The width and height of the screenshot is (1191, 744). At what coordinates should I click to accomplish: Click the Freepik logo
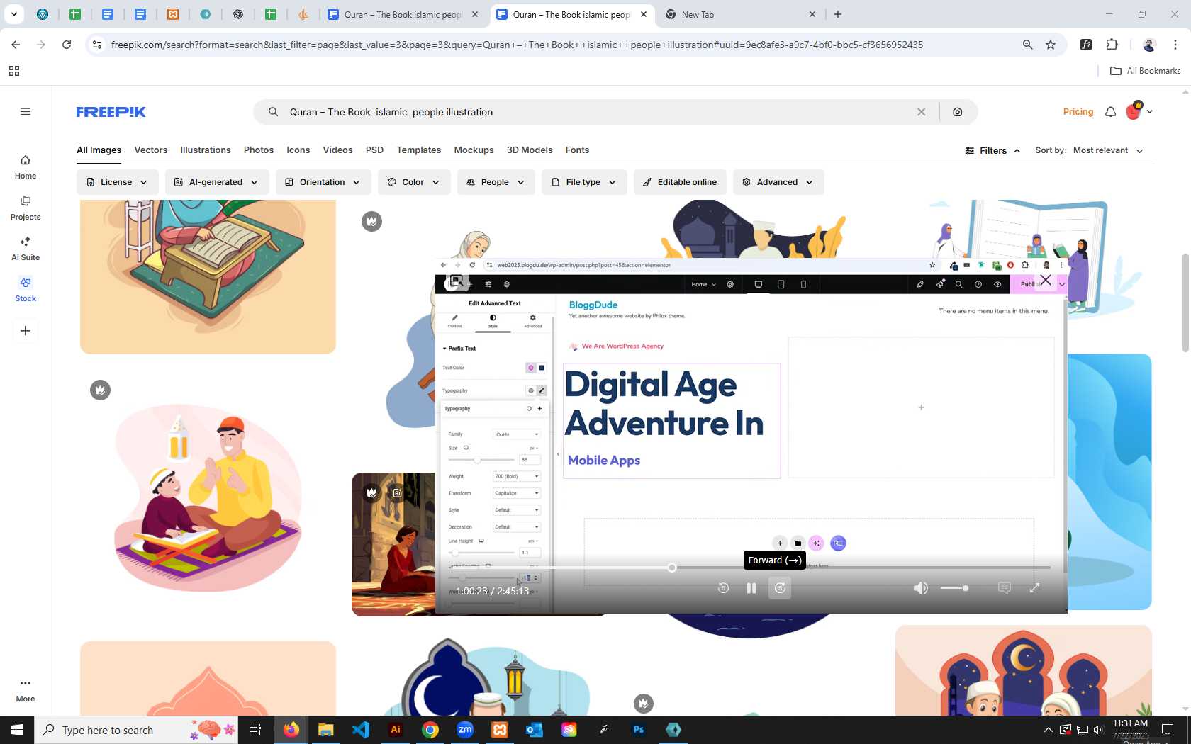(x=111, y=112)
